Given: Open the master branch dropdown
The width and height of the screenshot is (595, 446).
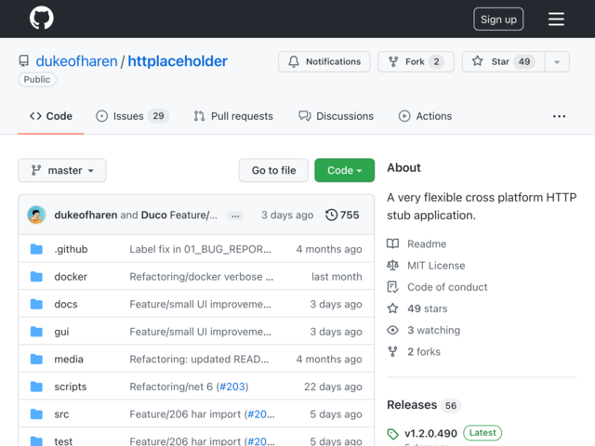Looking at the screenshot, I should 62,170.
